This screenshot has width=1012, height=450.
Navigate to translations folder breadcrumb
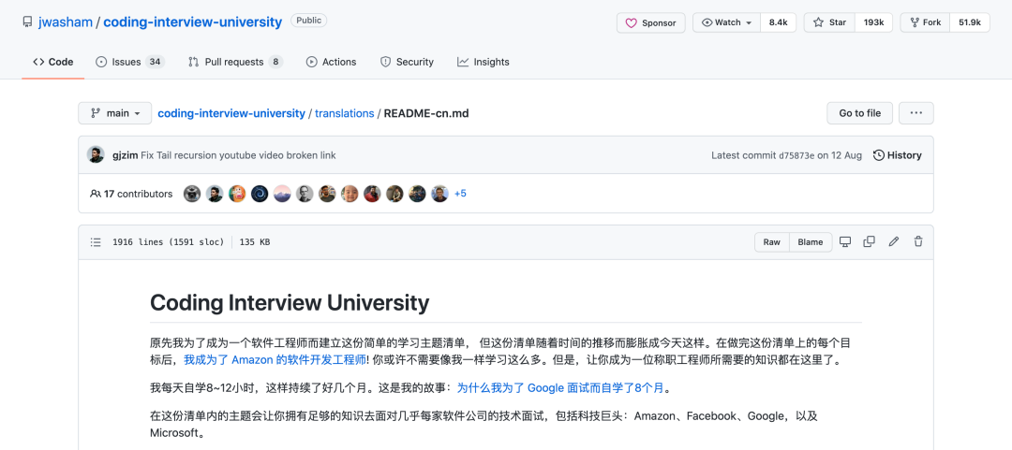pyautogui.click(x=345, y=113)
